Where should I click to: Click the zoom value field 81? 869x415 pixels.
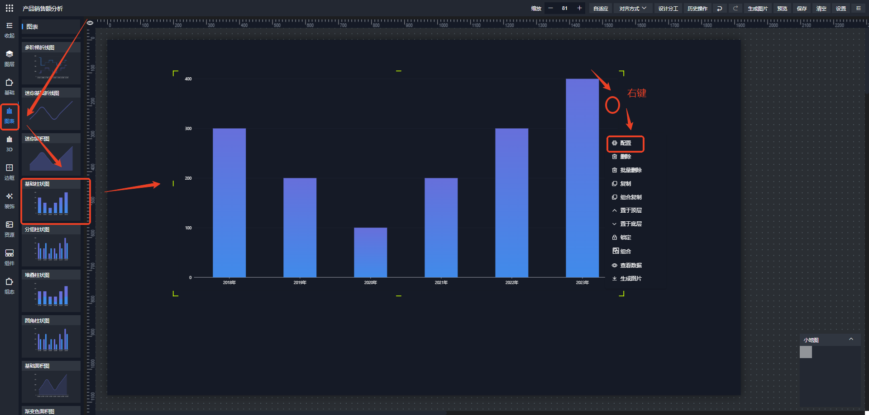pos(565,8)
